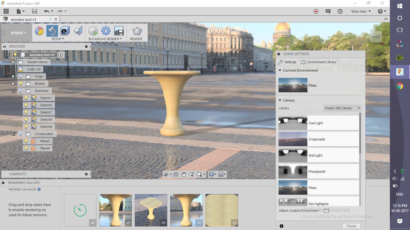Screen dimensions: 410x230
Task: Select Crossroads environment
Action: click(318, 139)
